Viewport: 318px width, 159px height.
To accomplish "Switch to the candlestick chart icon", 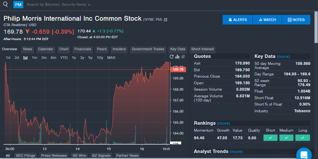I will click(183, 57).
